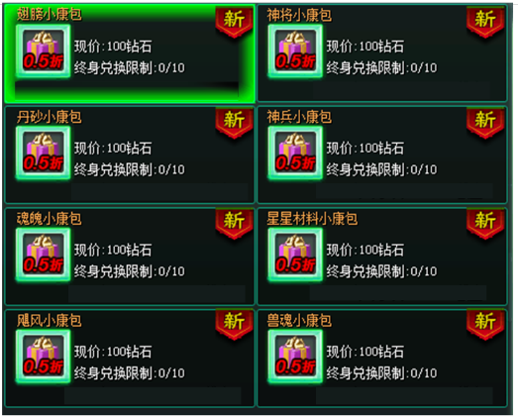
Task: Click the 新 badge on 魂魄小康包
Action: 234,223
